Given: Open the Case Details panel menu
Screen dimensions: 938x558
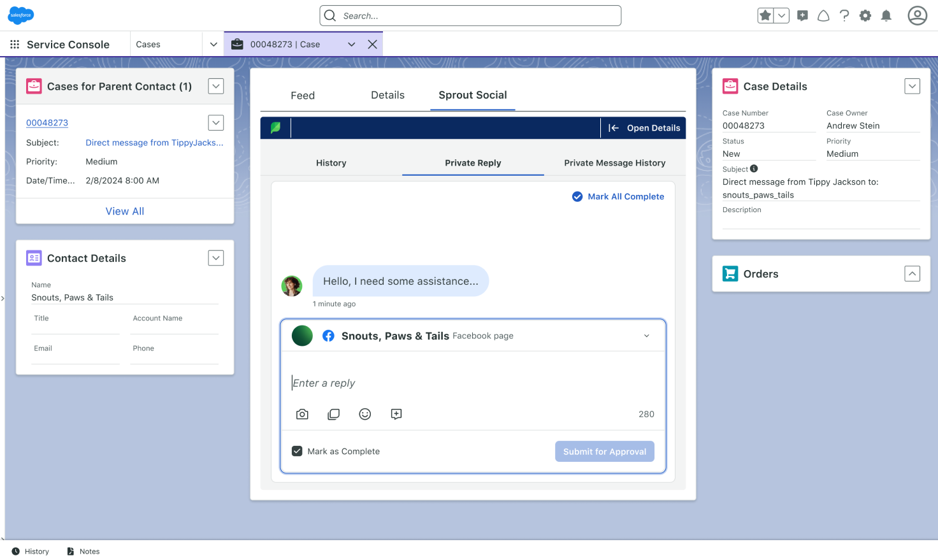Looking at the screenshot, I should [913, 86].
